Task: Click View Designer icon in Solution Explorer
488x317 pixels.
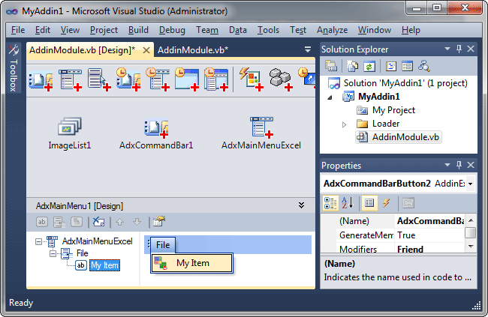Action: 407,66
